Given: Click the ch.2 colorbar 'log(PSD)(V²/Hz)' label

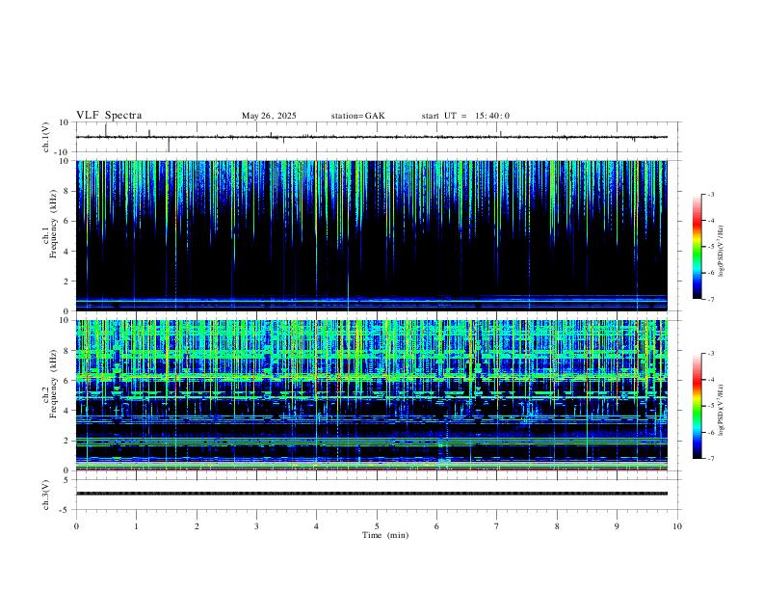Looking at the screenshot, I should point(722,410).
